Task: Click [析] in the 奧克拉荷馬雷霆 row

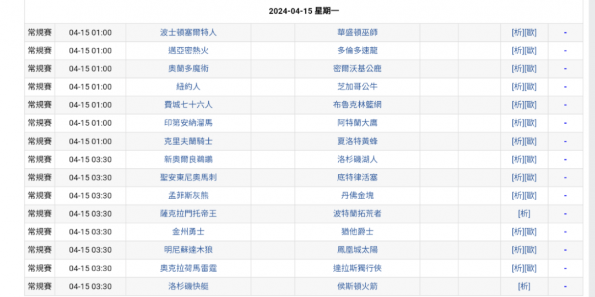Action: [517, 268]
